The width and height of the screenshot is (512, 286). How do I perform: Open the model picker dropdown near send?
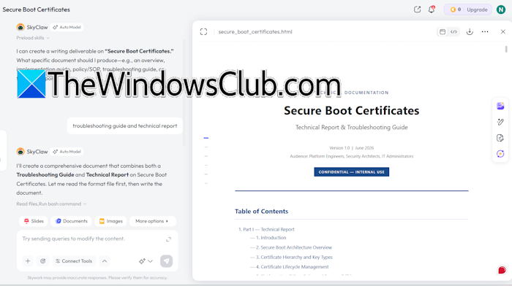146,261
